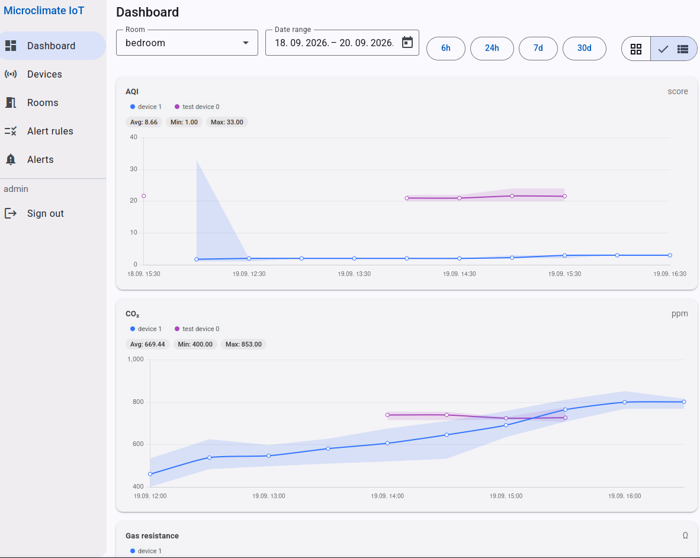
Task: Click the Sign out arrow icon
Action: tap(11, 213)
